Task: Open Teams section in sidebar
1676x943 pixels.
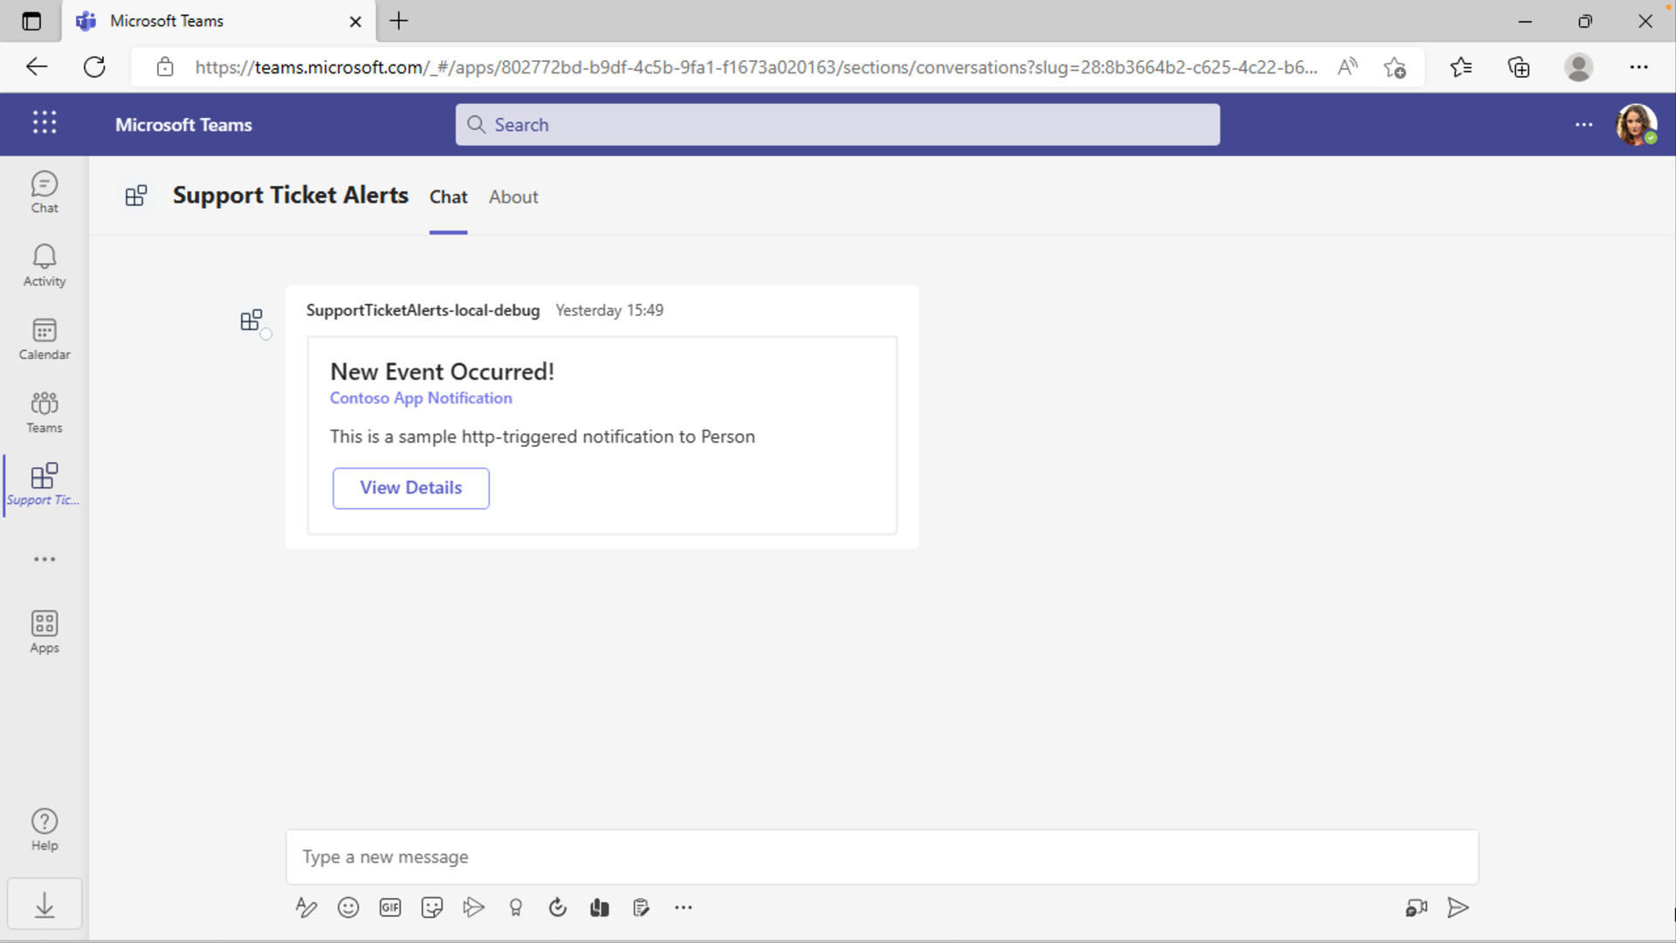Action: point(44,411)
